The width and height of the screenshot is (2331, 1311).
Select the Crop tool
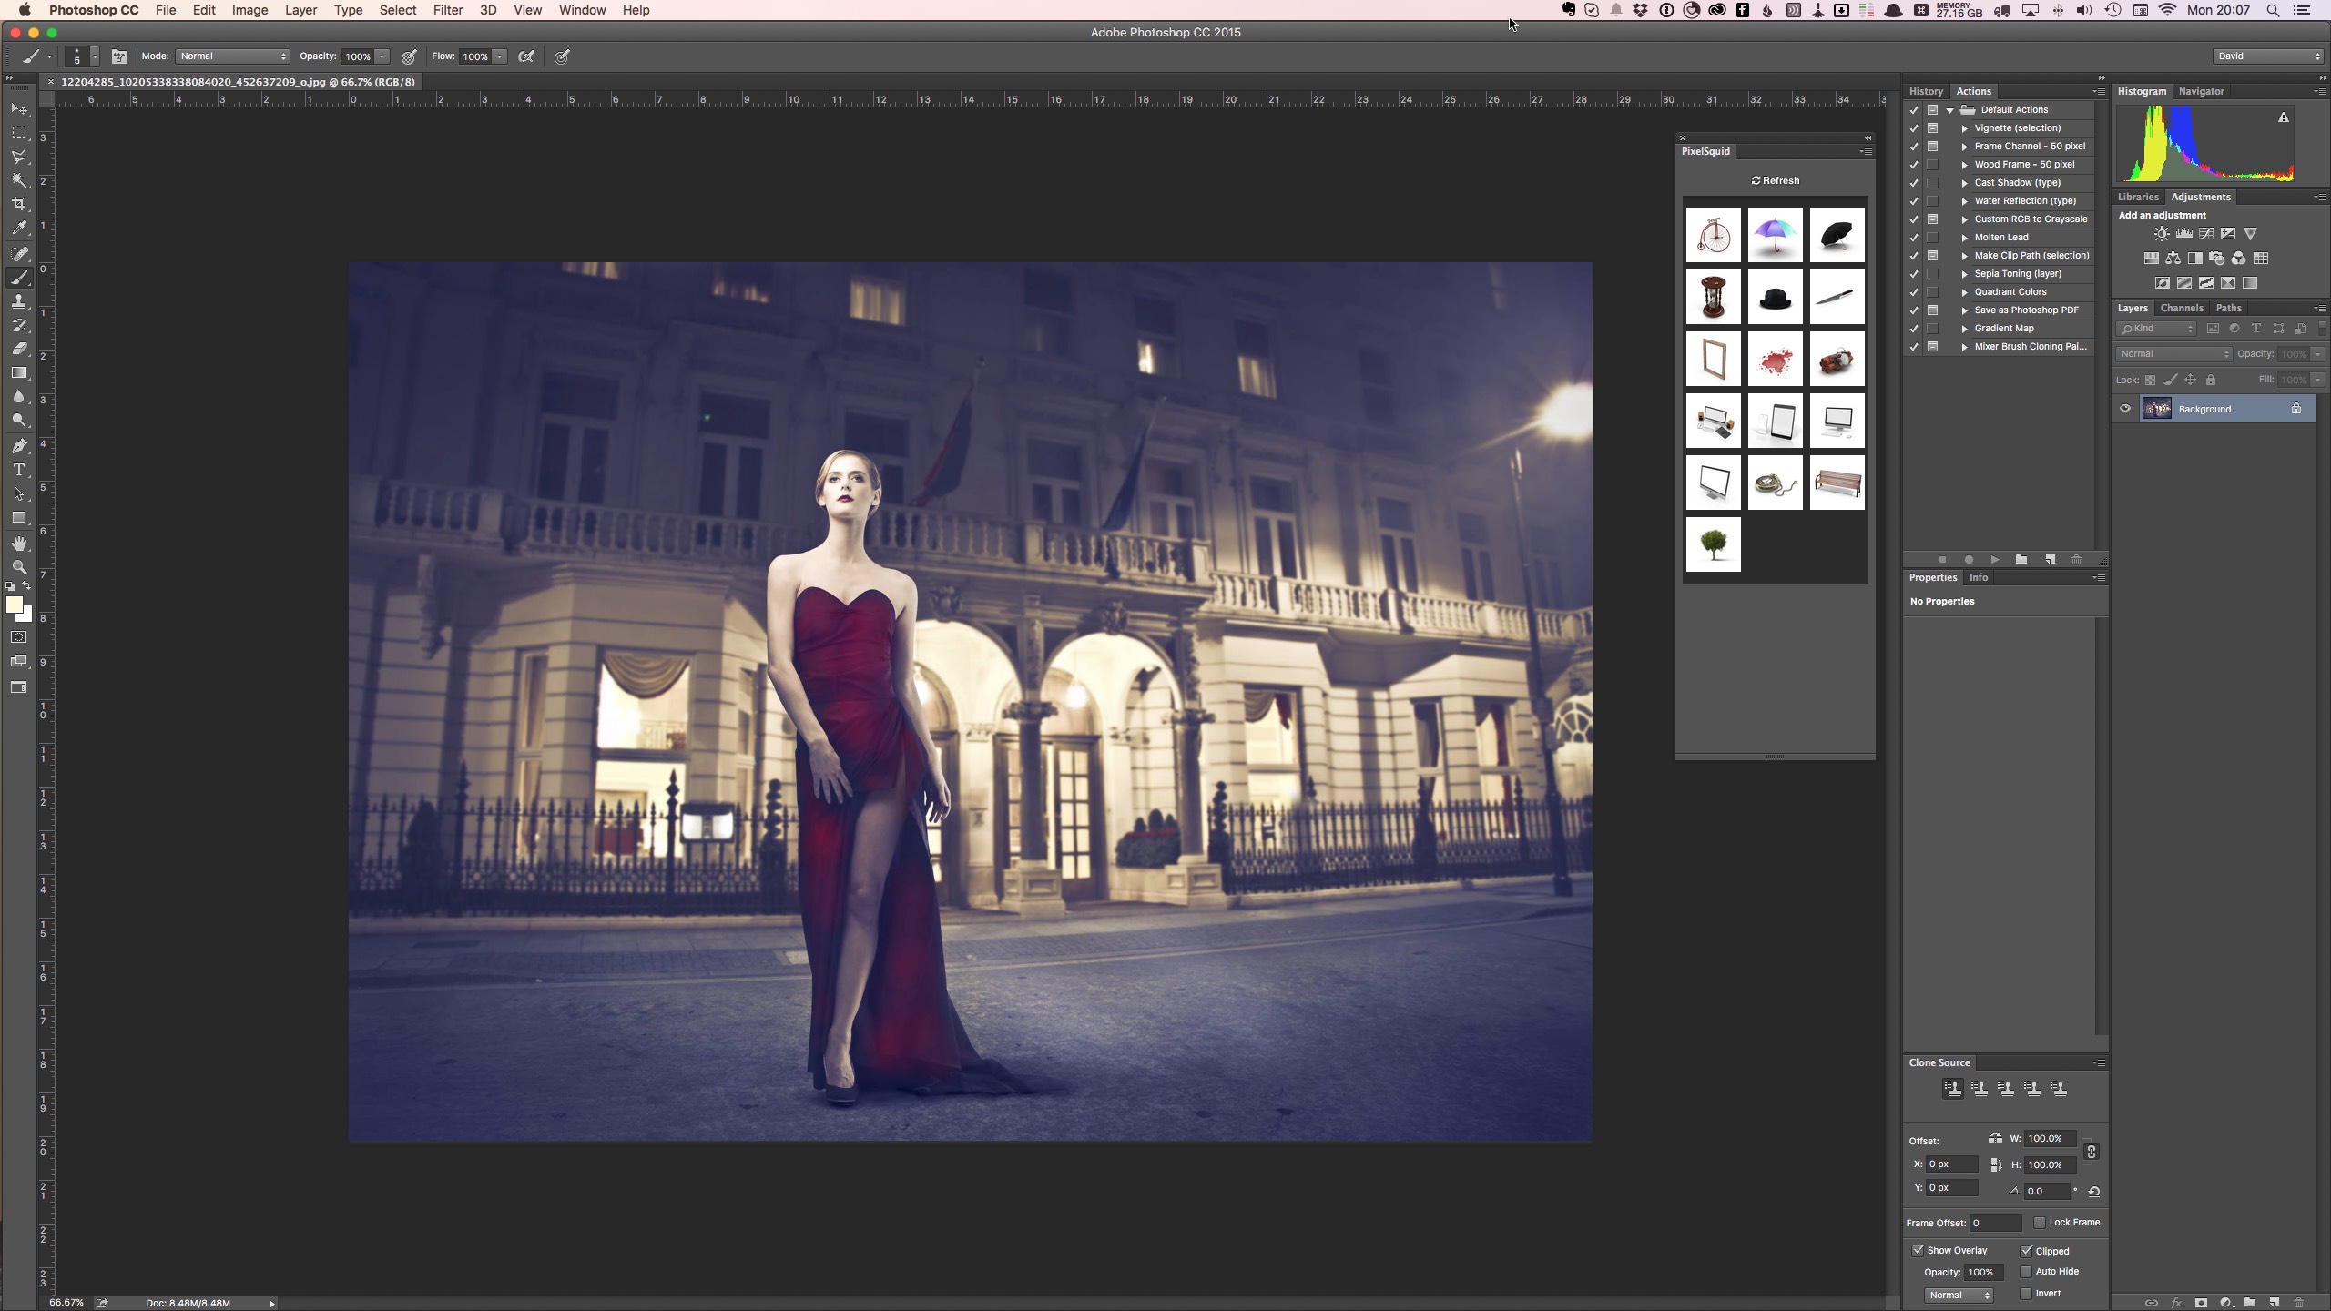tap(19, 204)
